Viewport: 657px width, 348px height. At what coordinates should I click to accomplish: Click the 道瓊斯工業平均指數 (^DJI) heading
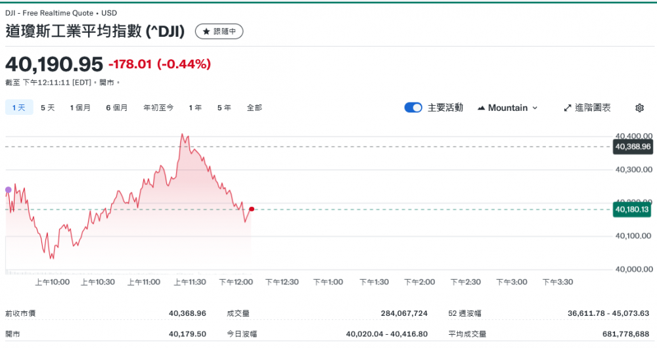[x=95, y=32]
